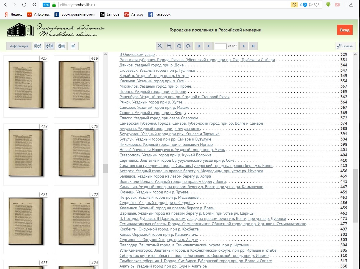Add page to bookmarks heart icon
360x269 pixels.
(x=316, y=5)
